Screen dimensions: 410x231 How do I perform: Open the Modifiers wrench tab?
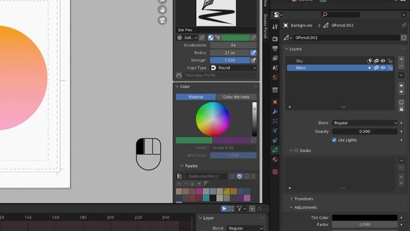pyautogui.click(x=275, y=112)
